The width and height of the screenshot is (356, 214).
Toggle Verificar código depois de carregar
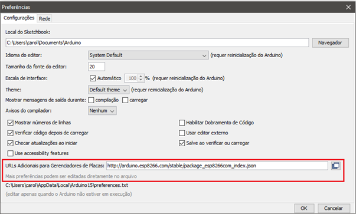[11, 133]
